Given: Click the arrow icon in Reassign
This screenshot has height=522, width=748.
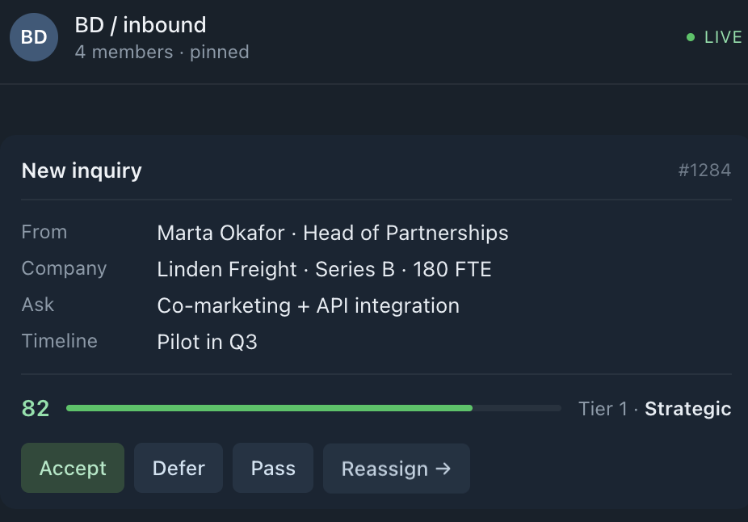Looking at the screenshot, I should [x=443, y=469].
